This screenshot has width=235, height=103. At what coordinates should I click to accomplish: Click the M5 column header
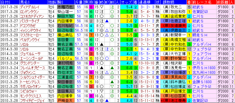pos(102,2)
